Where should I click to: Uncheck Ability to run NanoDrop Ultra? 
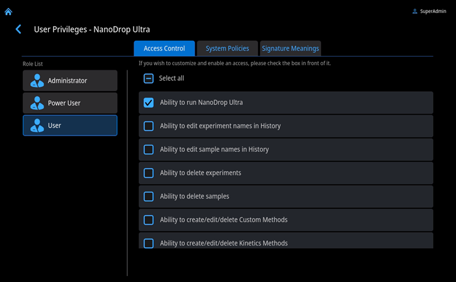[x=149, y=102]
